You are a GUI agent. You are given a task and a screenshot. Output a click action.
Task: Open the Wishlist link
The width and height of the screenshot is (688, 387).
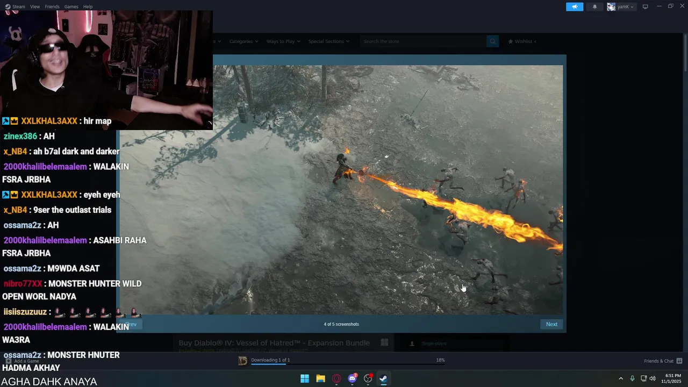522,41
